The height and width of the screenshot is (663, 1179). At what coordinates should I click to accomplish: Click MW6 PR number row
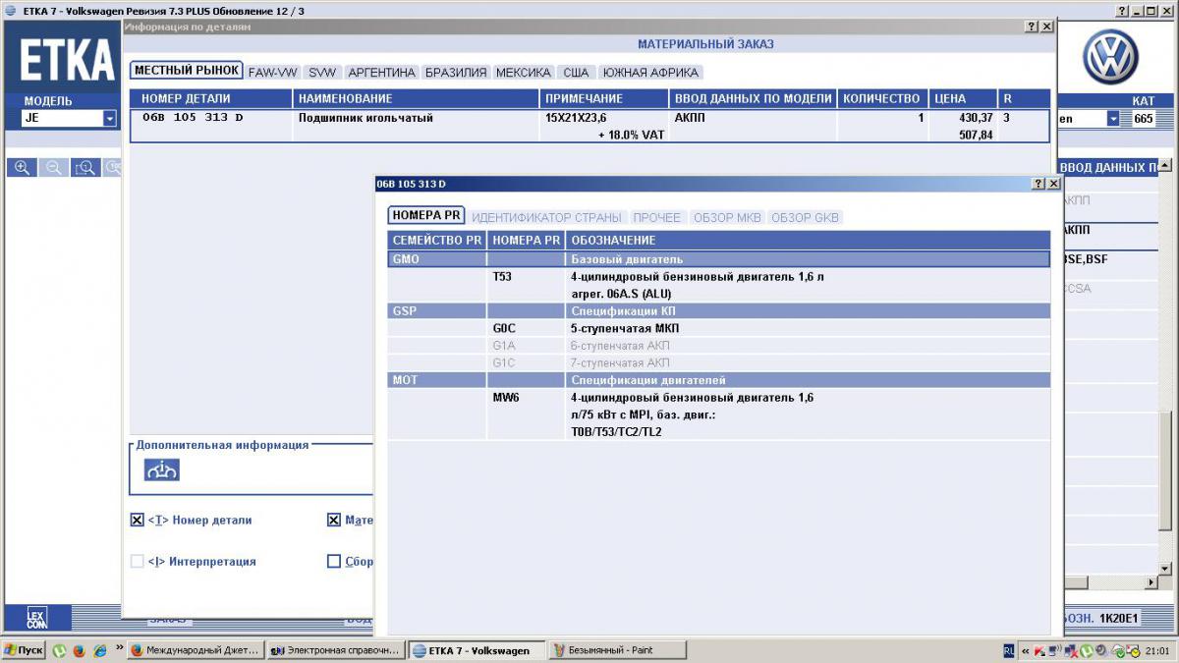pos(719,414)
